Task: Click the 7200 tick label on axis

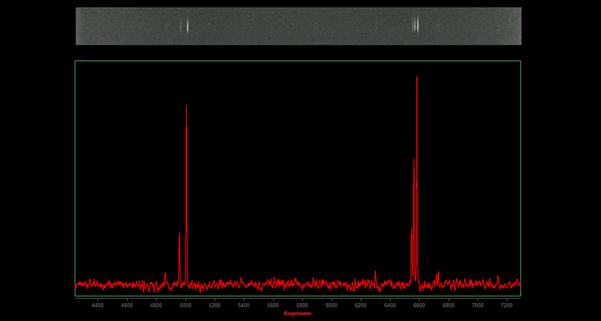Action: [506, 305]
